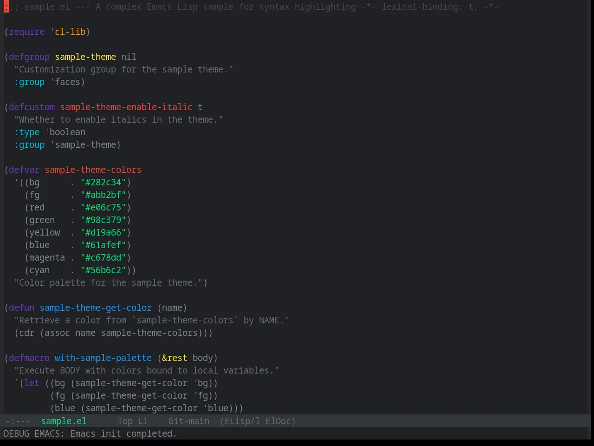This screenshot has height=446, width=594.
Task: Click the 'cdr' function call
Action: click(27, 333)
